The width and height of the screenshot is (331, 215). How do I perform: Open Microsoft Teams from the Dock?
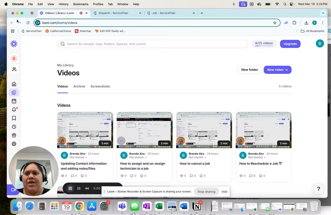click(122, 206)
